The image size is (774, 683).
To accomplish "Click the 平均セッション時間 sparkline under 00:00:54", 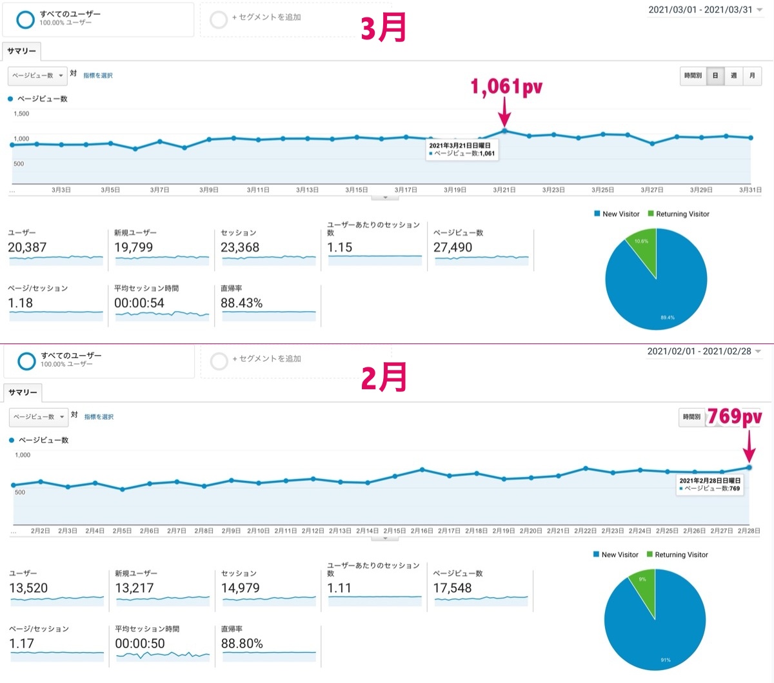I will pos(162,316).
